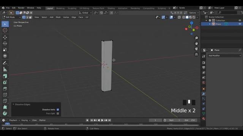Click the zoom view magnifier icon
This screenshot has height=136, width=243.
pyautogui.click(x=196, y=38)
